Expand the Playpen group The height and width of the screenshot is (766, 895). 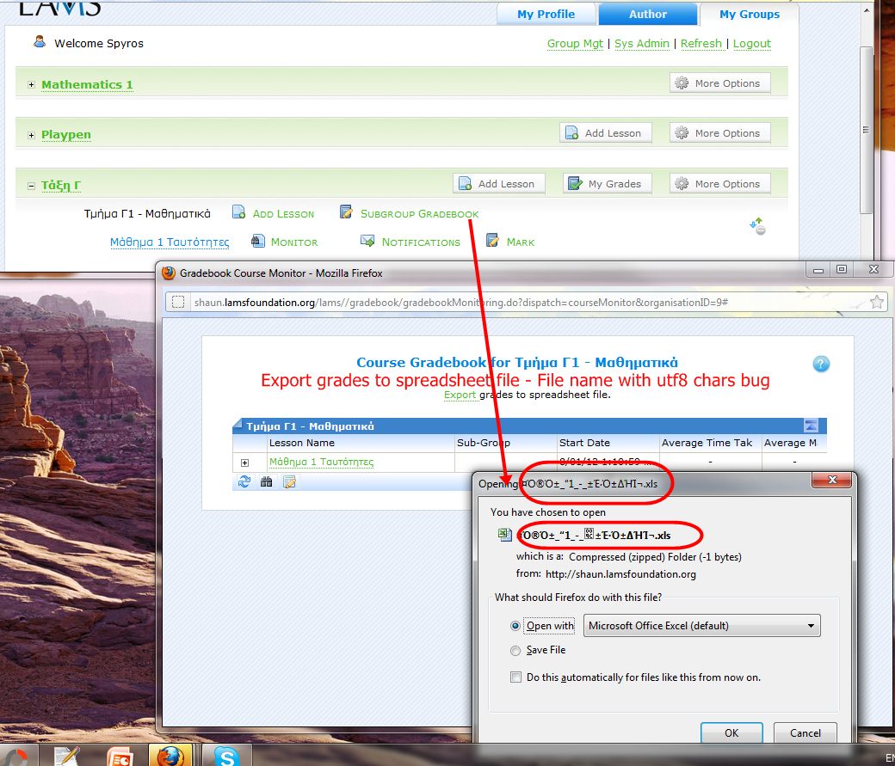tap(32, 135)
